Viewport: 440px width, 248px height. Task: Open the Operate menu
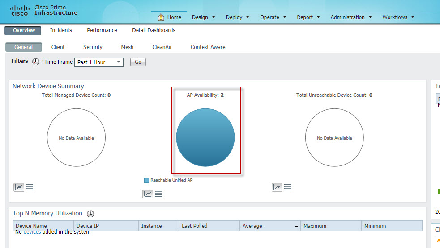[x=273, y=17]
